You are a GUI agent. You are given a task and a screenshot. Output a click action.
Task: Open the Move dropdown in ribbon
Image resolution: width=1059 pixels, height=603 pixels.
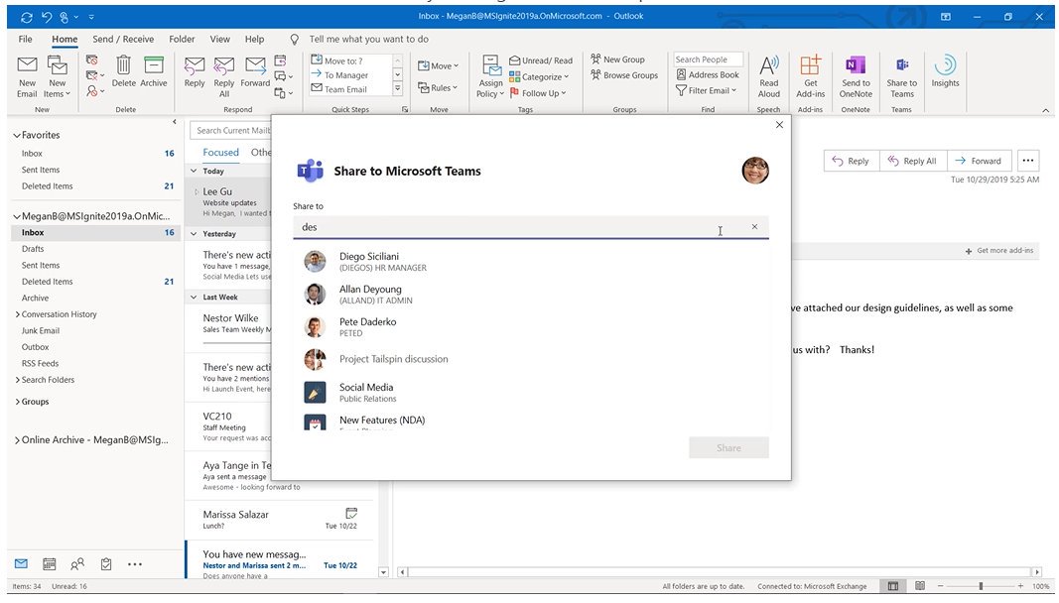point(438,65)
